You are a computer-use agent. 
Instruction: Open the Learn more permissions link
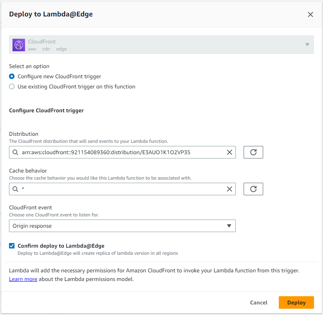click(23, 279)
